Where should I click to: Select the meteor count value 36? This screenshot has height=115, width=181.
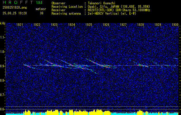42,13
